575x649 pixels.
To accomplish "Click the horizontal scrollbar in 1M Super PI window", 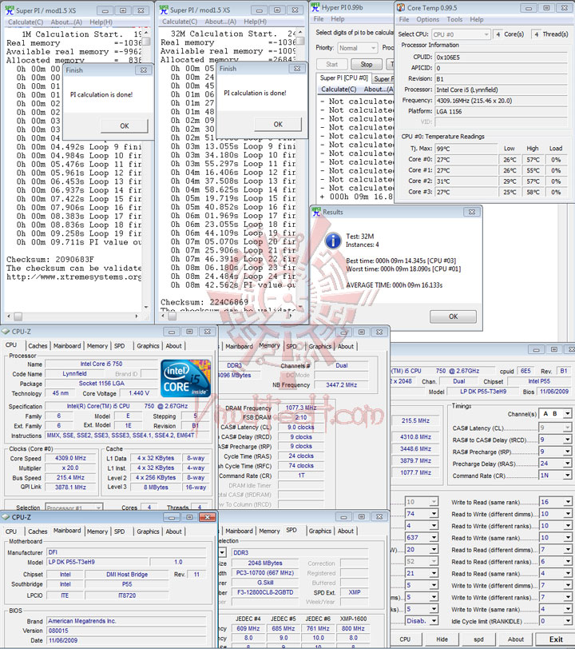I will [x=74, y=317].
